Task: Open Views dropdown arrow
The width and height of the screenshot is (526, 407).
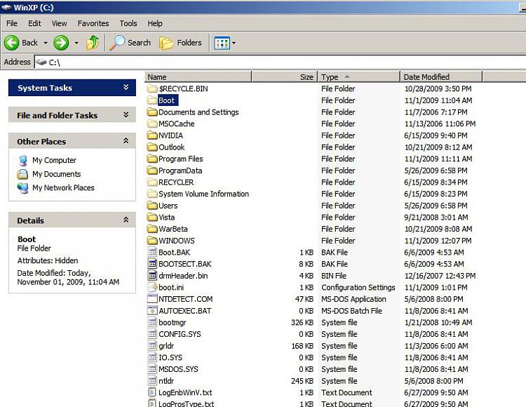Action: pyautogui.click(x=234, y=43)
